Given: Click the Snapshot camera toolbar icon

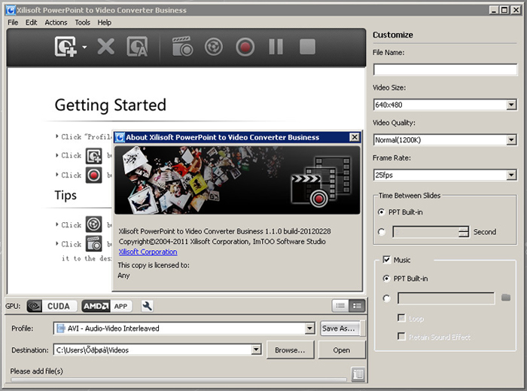Looking at the screenshot, I should (x=182, y=47).
